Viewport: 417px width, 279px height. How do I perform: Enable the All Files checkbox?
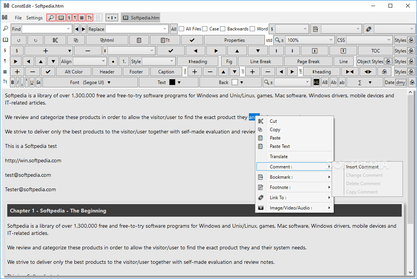pos(182,29)
